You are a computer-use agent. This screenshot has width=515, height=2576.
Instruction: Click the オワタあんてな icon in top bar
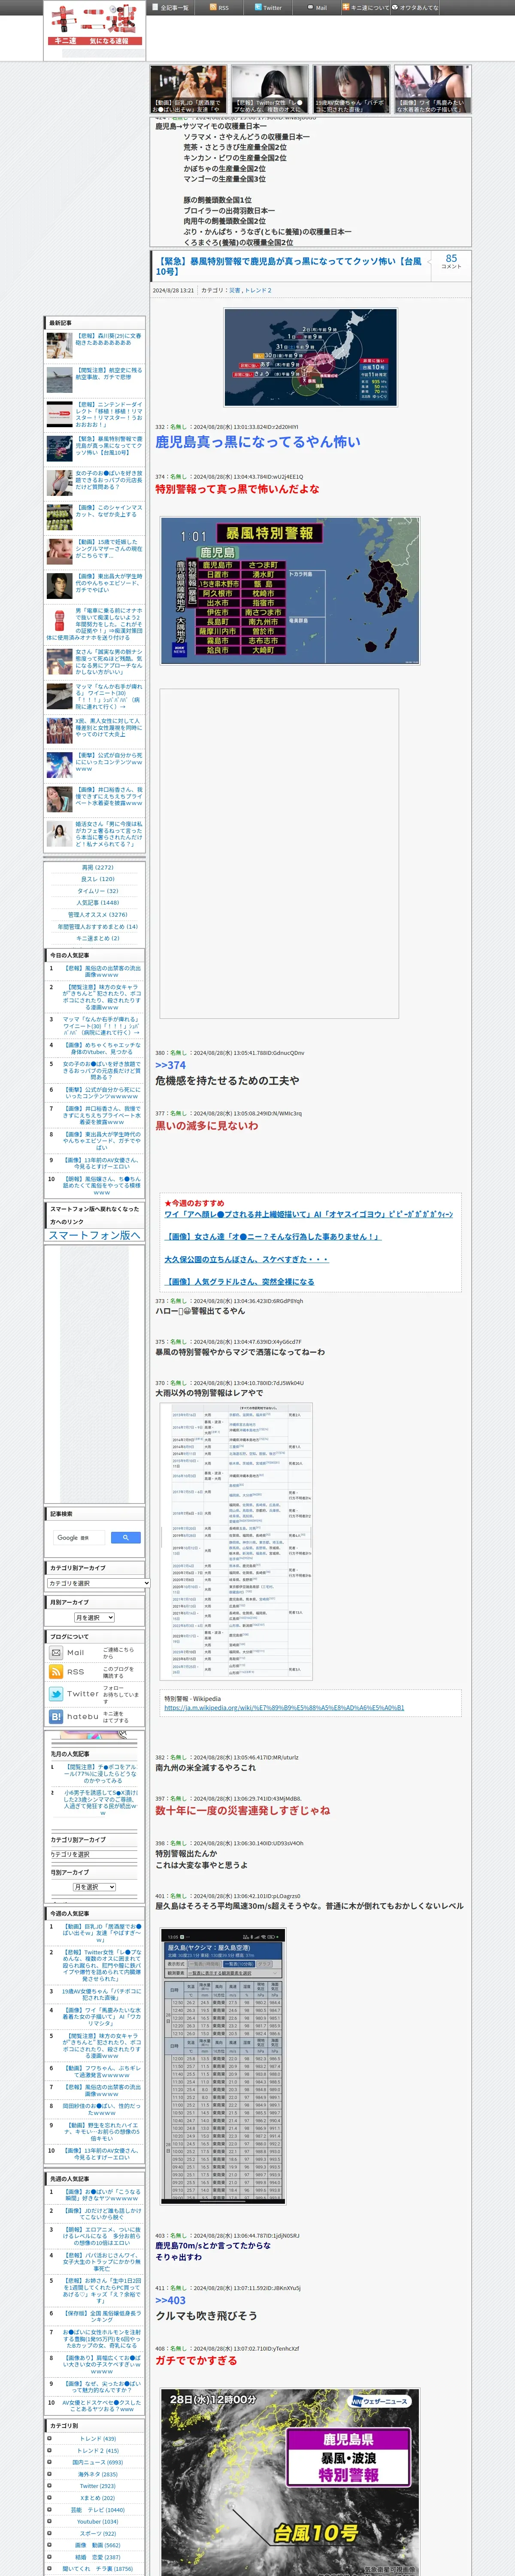tap(395, 7)
